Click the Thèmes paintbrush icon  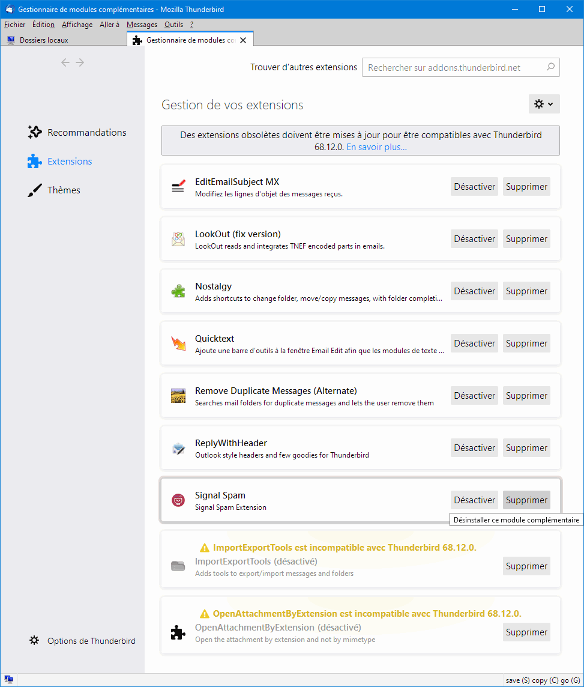pos(35,190)
